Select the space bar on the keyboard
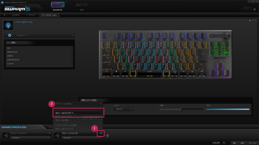The height and width of the screenshot is (145, 259). tap(150, 73)
